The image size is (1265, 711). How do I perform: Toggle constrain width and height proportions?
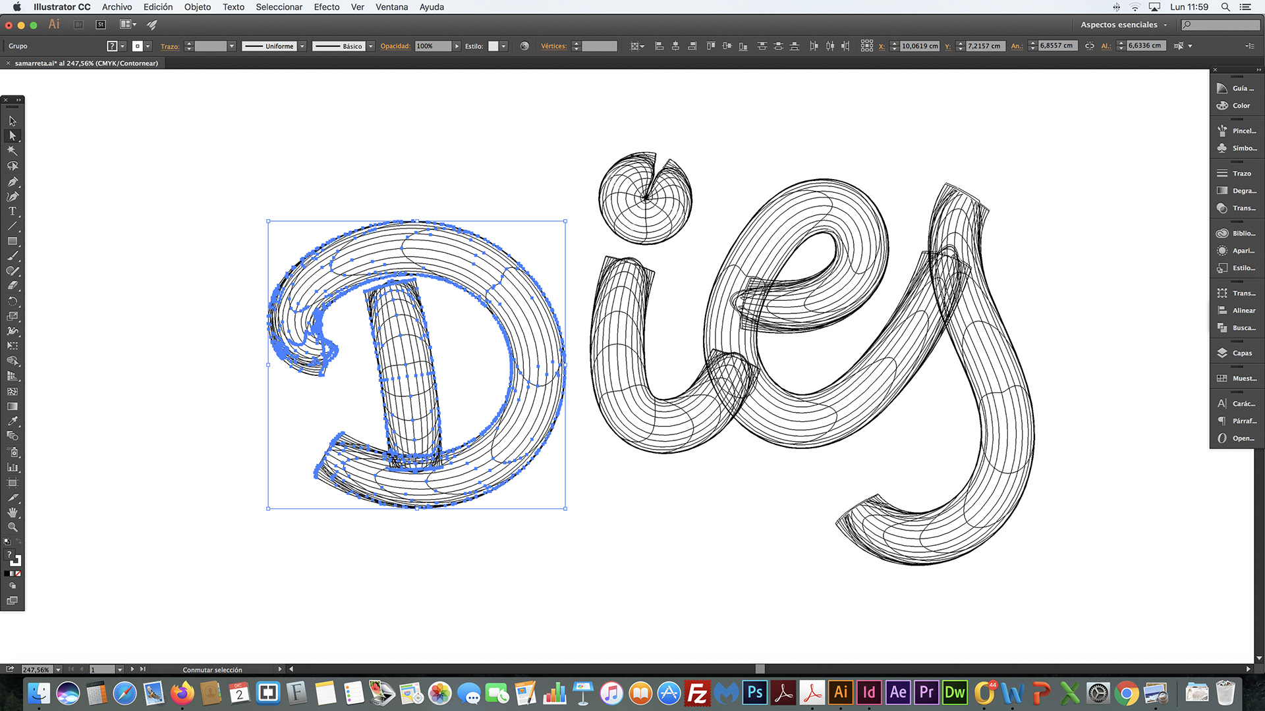(x=1089, y=46)
